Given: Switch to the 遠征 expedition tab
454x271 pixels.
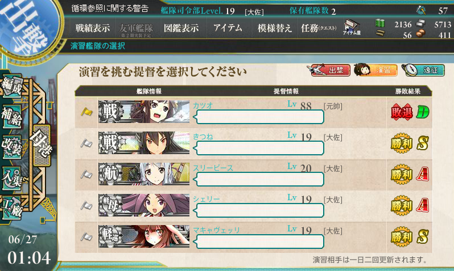Looking at the screenshot, I should pos(423,70).
